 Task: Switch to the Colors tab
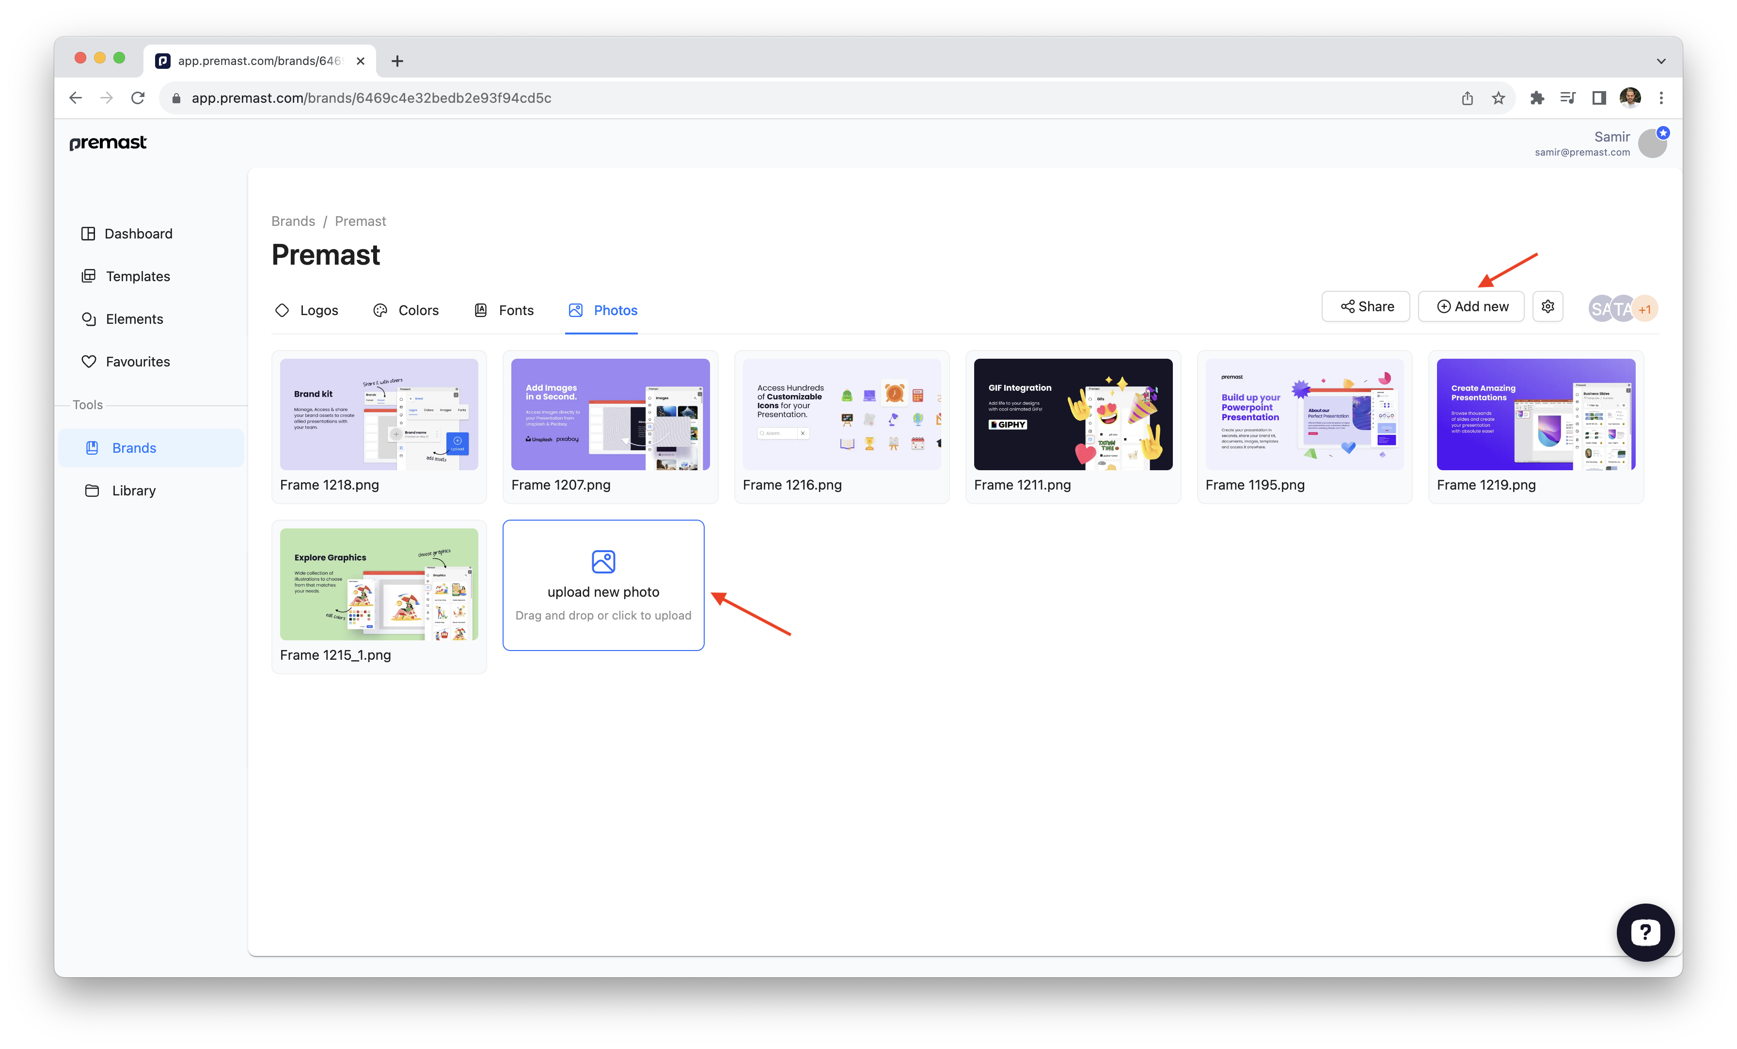tap(406, 310)
